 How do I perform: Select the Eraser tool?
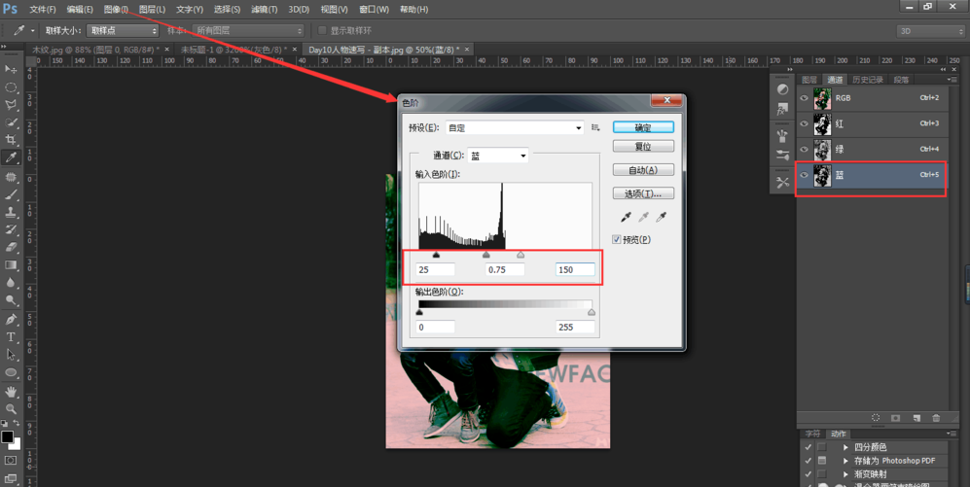(x=11, y=247)
